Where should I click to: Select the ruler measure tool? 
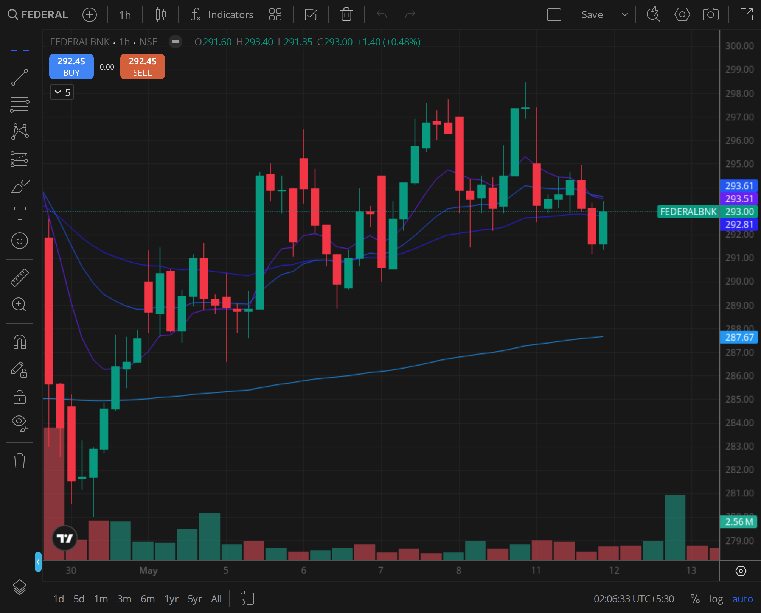tap(20, 277)
